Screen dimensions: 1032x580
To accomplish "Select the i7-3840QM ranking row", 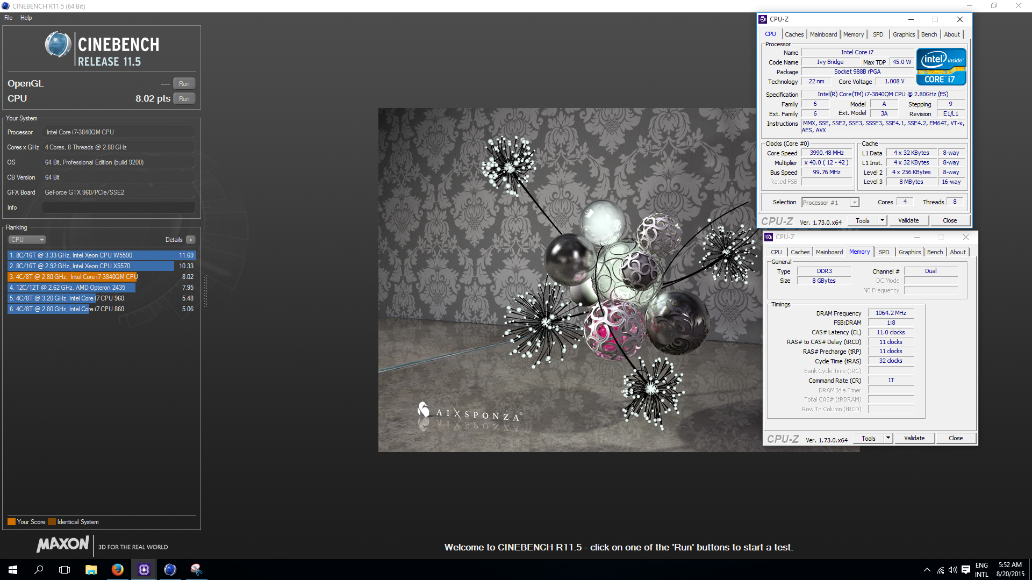I will click(102, 277).
